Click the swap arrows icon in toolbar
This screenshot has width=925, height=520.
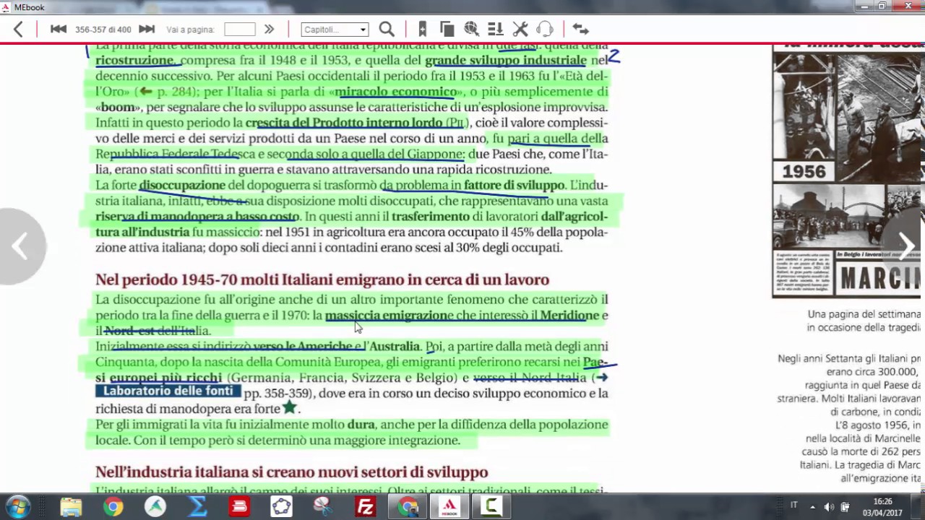click(x=580, y=29)
